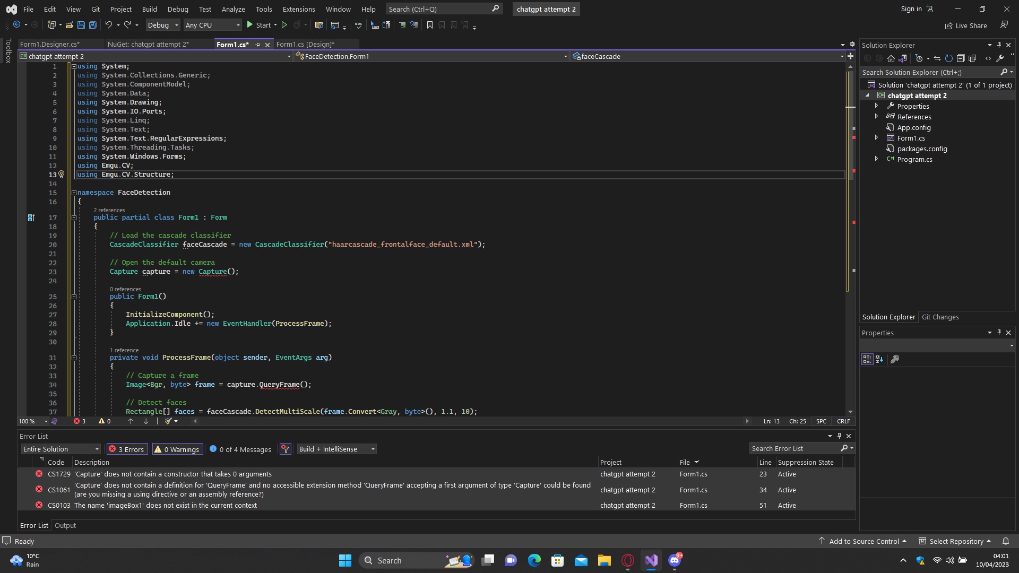
Task: Click the Save All toolbar icon
Action: click(x=93, y=25)
